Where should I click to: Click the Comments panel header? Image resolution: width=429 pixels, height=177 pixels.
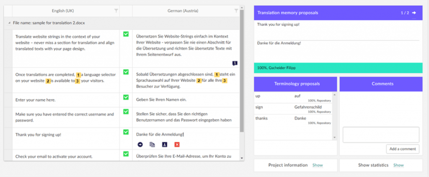coord(381,84)
